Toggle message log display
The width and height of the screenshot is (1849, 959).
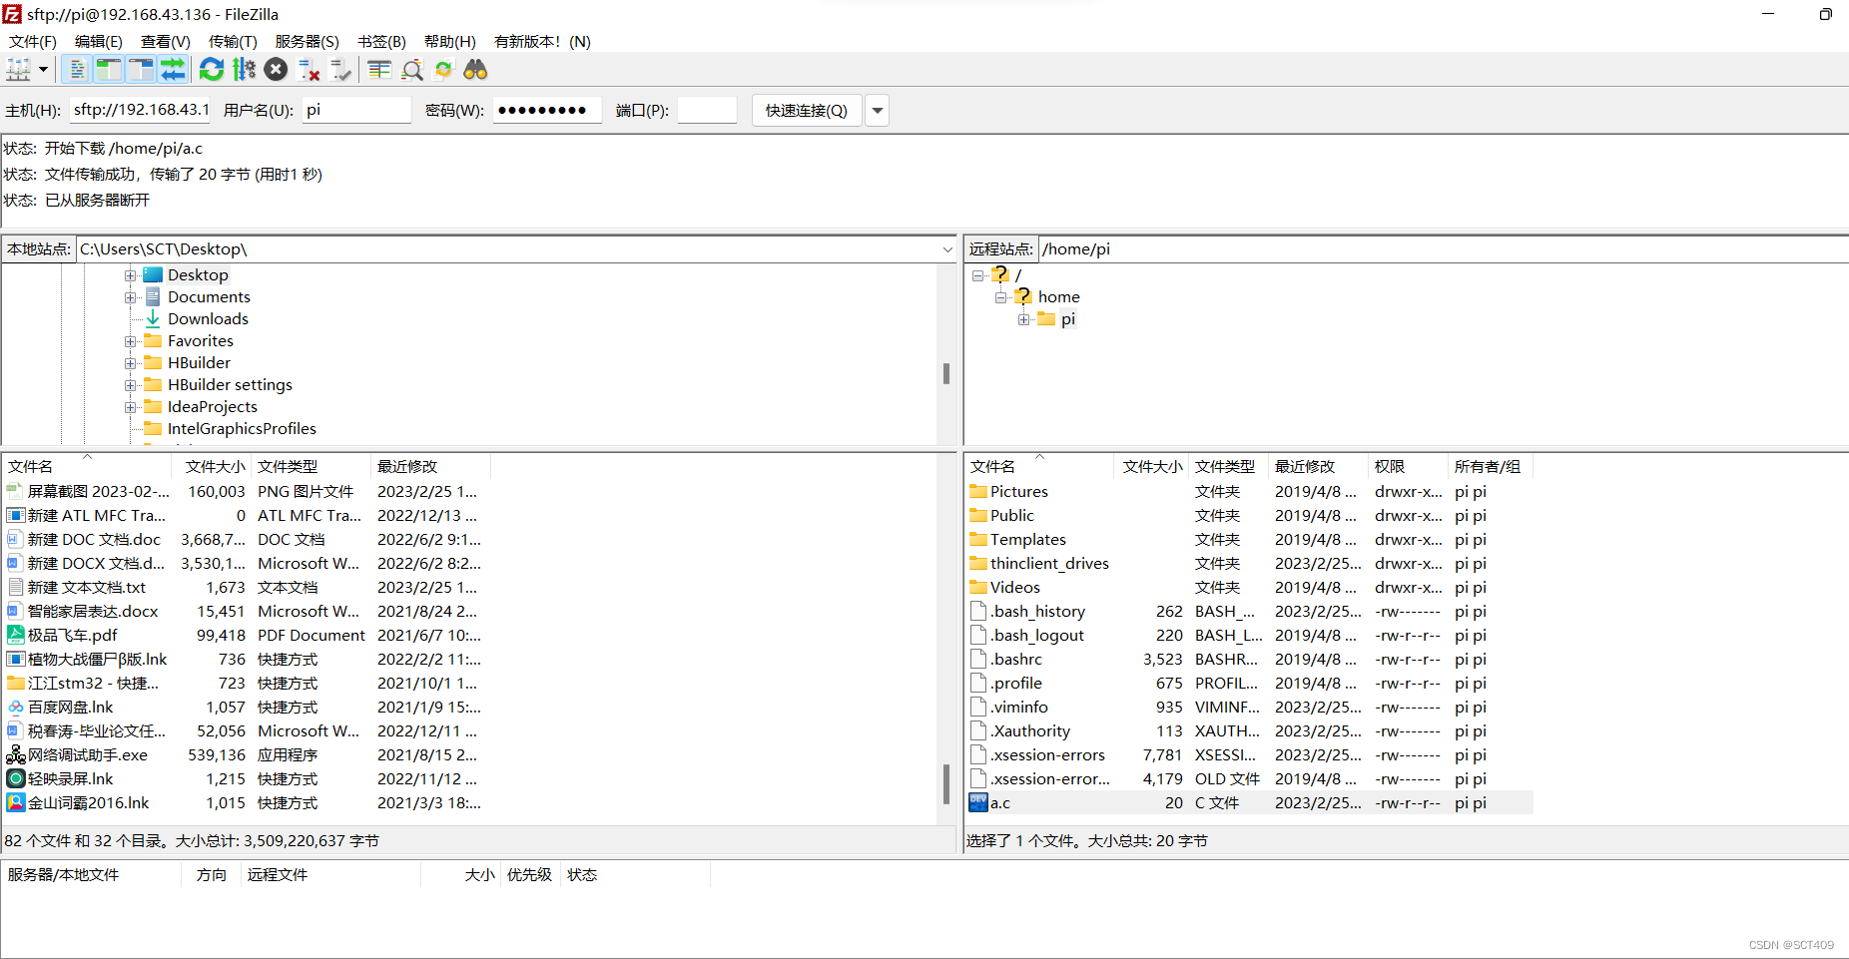tap(77, 69)
